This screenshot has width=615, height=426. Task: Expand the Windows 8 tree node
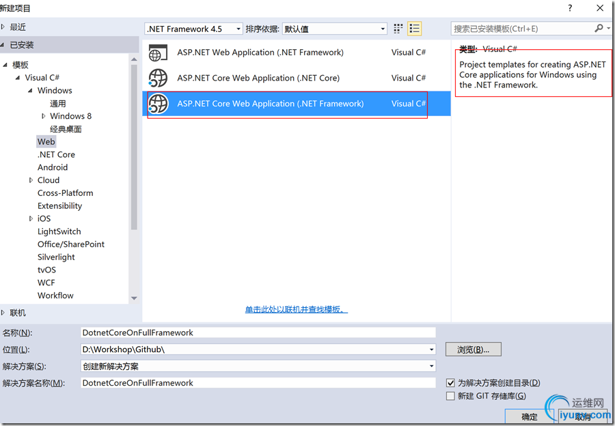pos(43,116)
